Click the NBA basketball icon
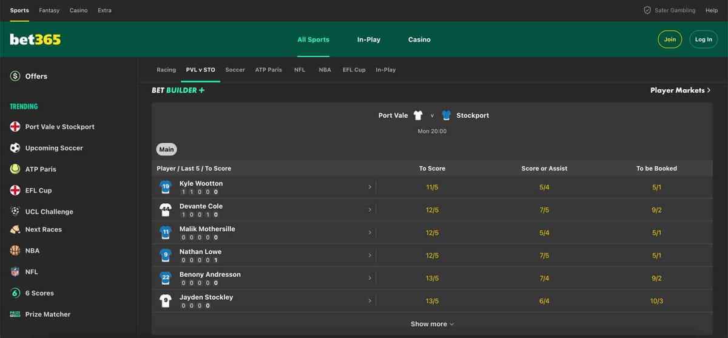This screenshot has height=338, width=728. coord(15,251)
